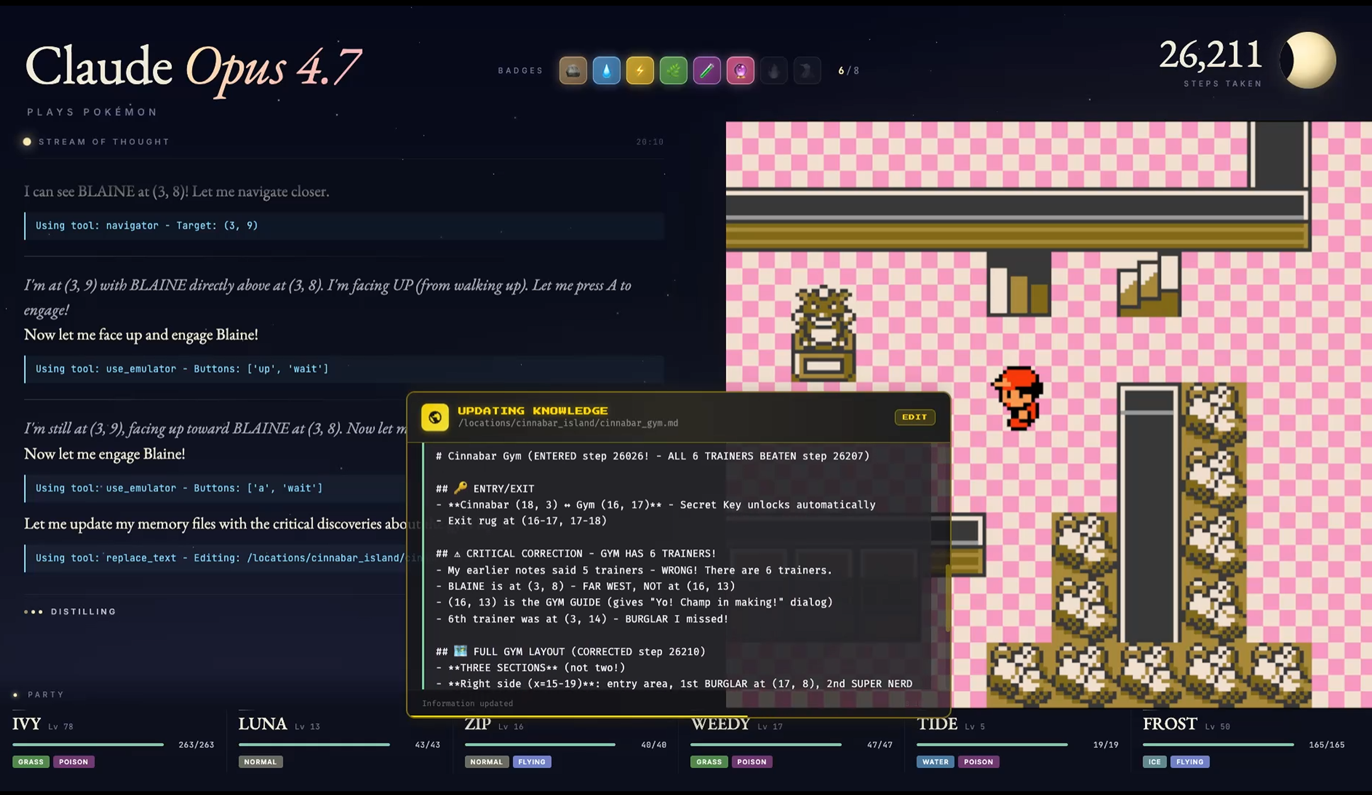Click the gray Boulder badge icon
1372x795 pixels.
click(572, 70)
